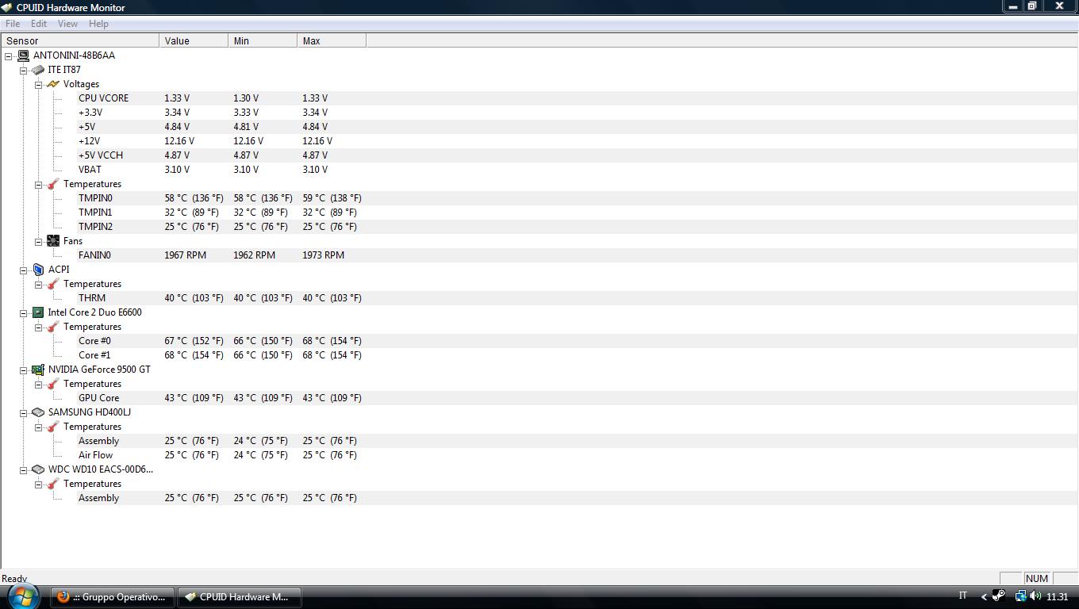
Task: Click the WDC WD10 hard disk icon
Action: 38,469
